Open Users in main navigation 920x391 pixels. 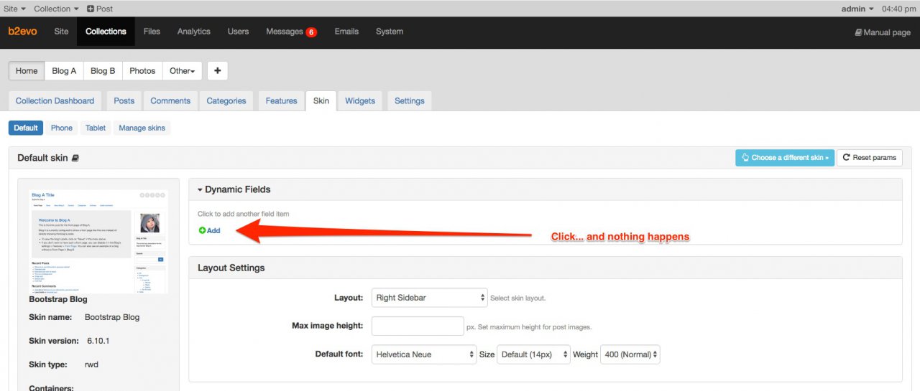238,32
